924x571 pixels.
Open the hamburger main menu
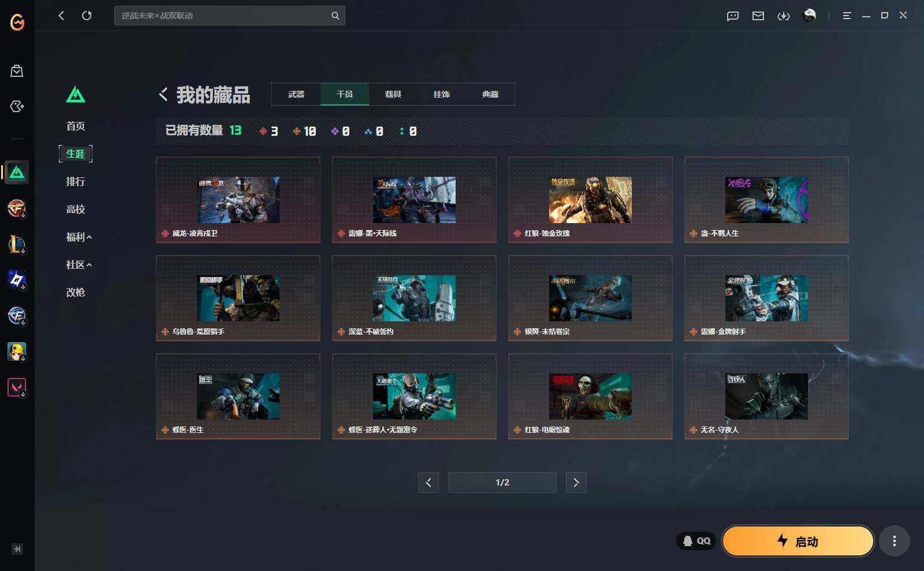click(847, 16)
